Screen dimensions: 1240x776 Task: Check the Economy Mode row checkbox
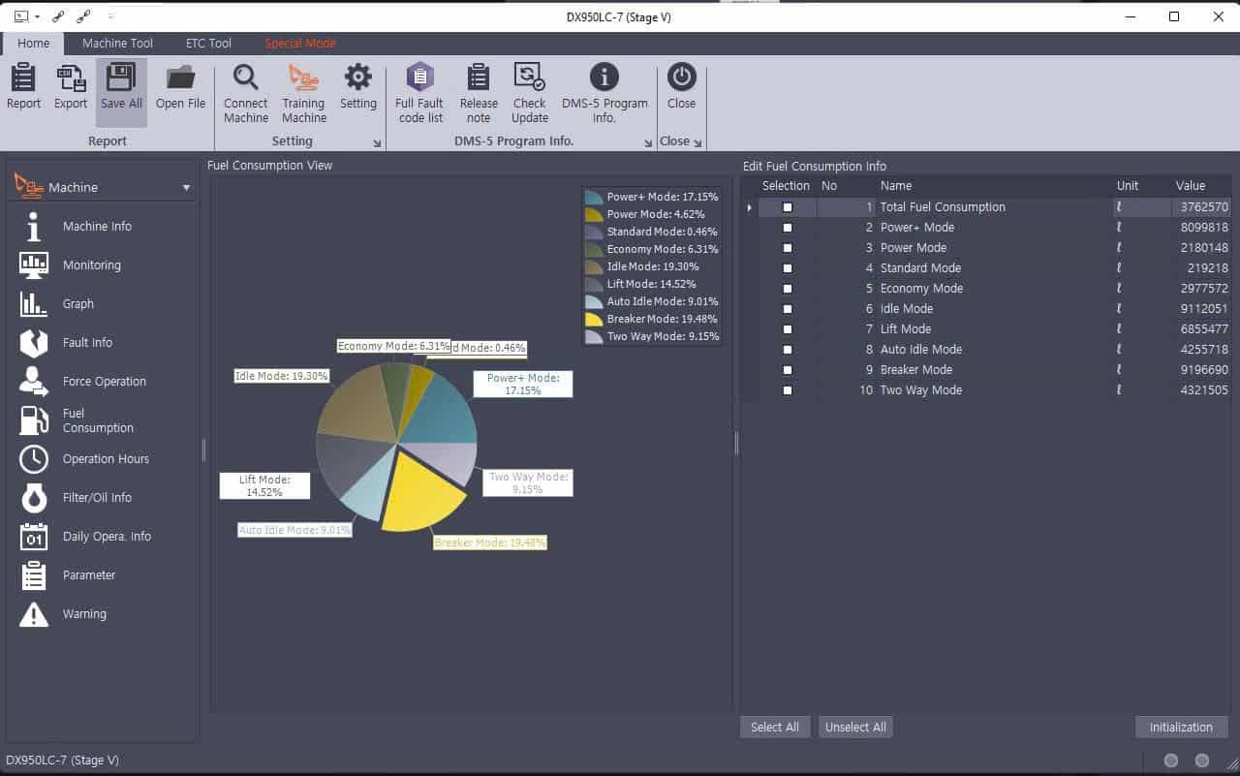pos(788,289)
